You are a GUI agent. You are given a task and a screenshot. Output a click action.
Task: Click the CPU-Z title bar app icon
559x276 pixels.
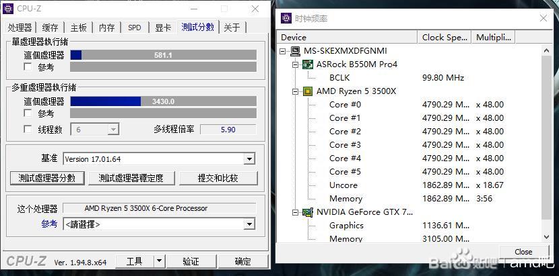point(8,9)
